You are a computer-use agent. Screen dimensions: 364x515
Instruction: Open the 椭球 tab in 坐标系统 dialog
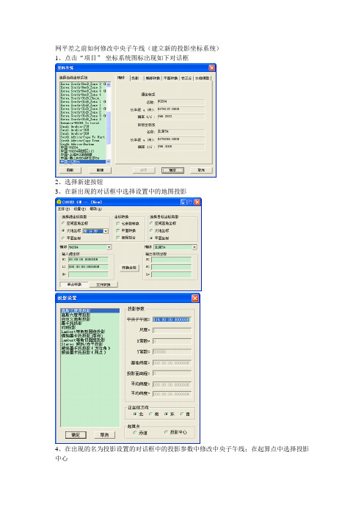click(x=121, y=78)
